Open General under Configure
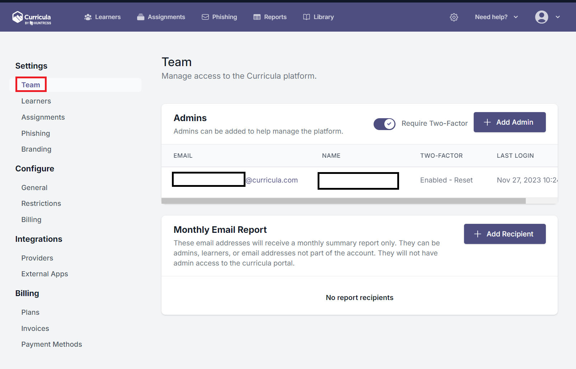Image resolution: width=576 pixels, height=369 pixels. [x=34, y=188]
